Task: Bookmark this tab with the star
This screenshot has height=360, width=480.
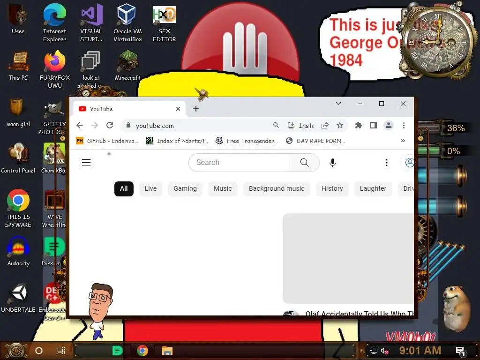Action: [x=339, y=125]
